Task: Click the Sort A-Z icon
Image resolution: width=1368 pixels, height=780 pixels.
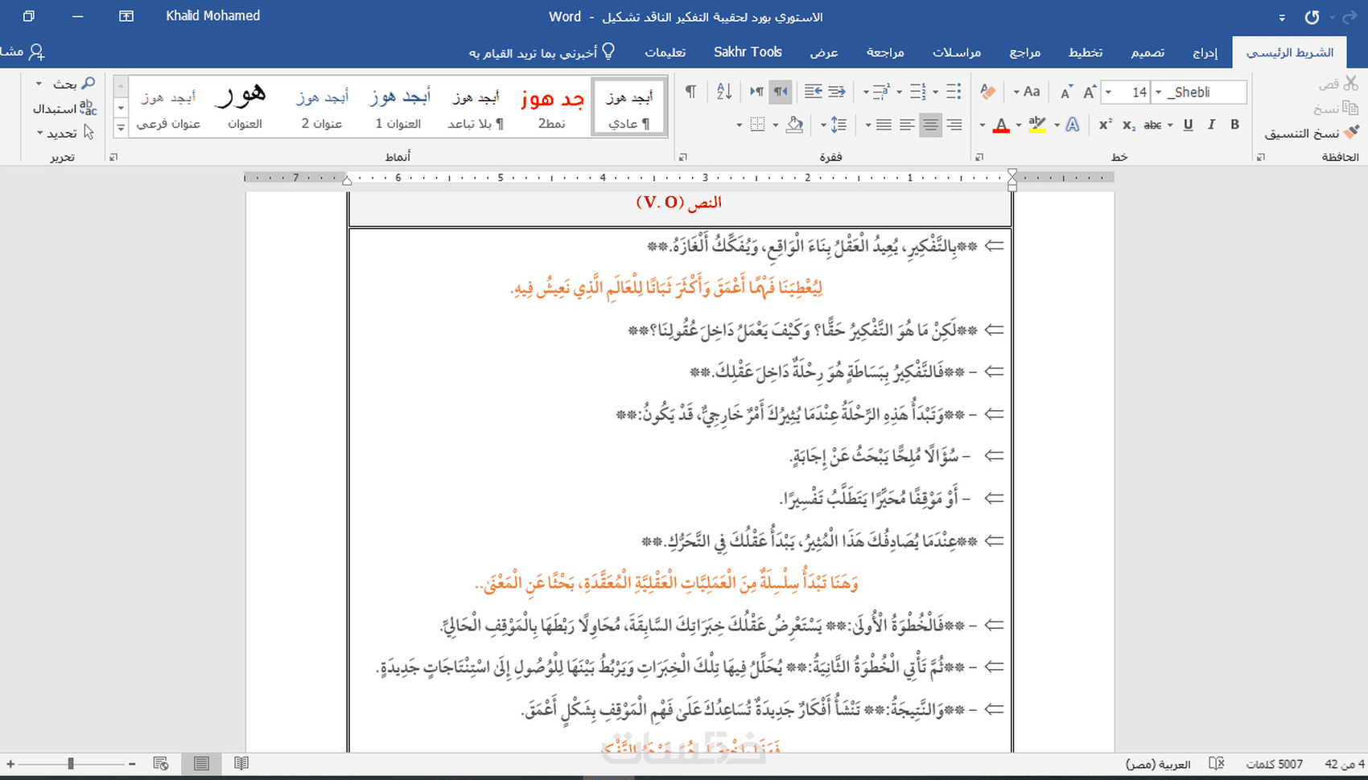Action: pos(724,92)
